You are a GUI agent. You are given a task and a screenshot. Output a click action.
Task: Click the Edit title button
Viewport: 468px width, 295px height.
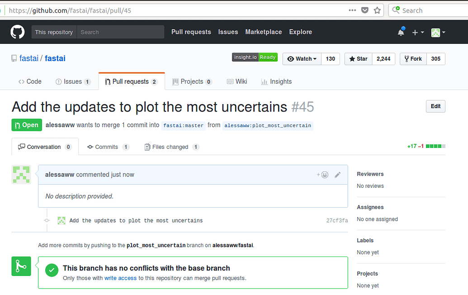(x=435, y=106)
